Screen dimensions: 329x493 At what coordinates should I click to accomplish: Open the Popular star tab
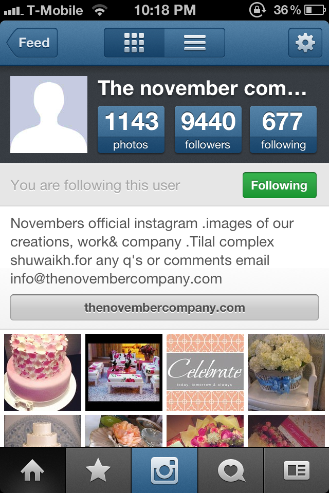(98, 470)
